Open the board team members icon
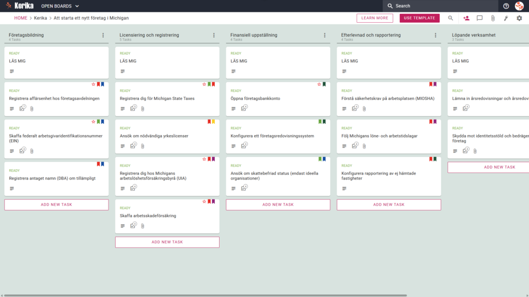529x297 pixels. (466, 18)
